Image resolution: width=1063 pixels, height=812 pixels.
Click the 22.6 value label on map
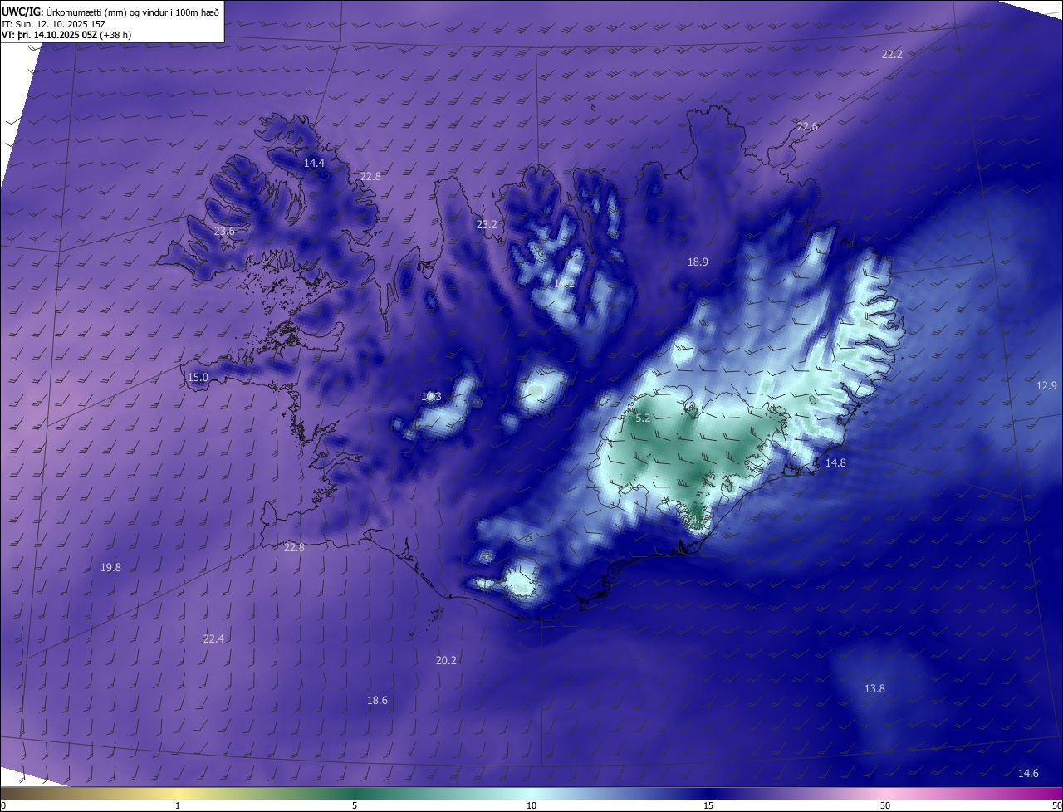click(x=807, y=126)
